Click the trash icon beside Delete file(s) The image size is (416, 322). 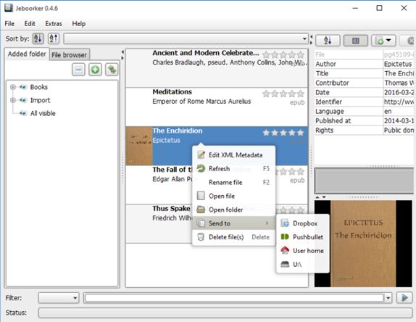201,237
